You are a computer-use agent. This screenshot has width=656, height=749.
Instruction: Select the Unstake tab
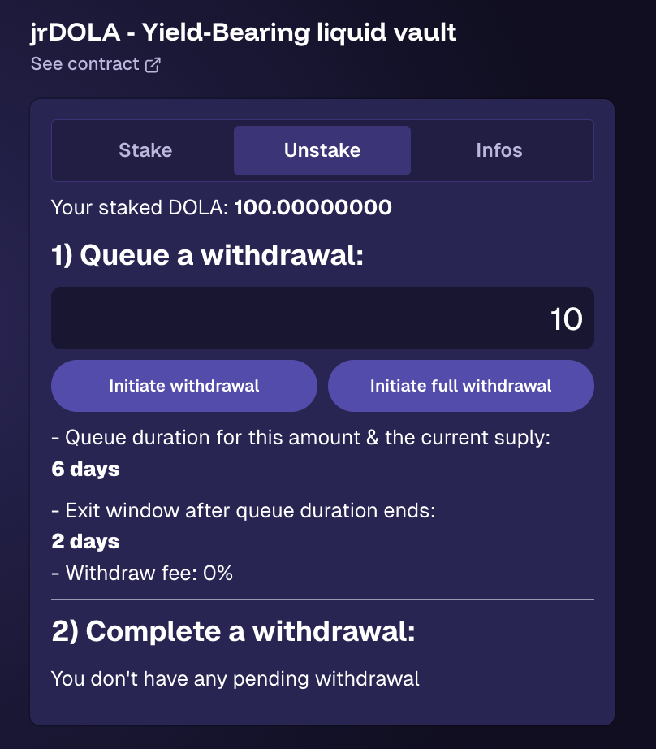pos(322,150)
